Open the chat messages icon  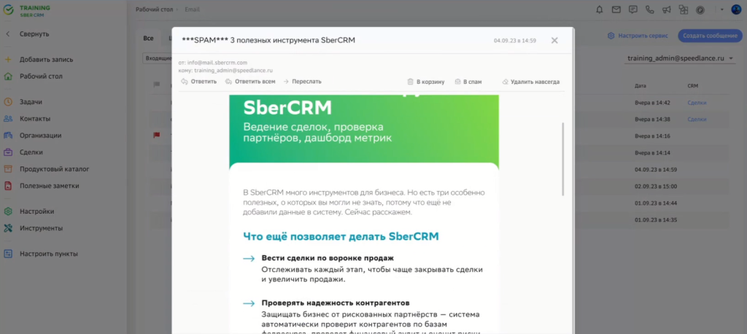coord(632,9)
